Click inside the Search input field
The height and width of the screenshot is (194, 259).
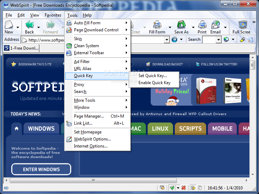pyautogui.click(x=209, y=40)
